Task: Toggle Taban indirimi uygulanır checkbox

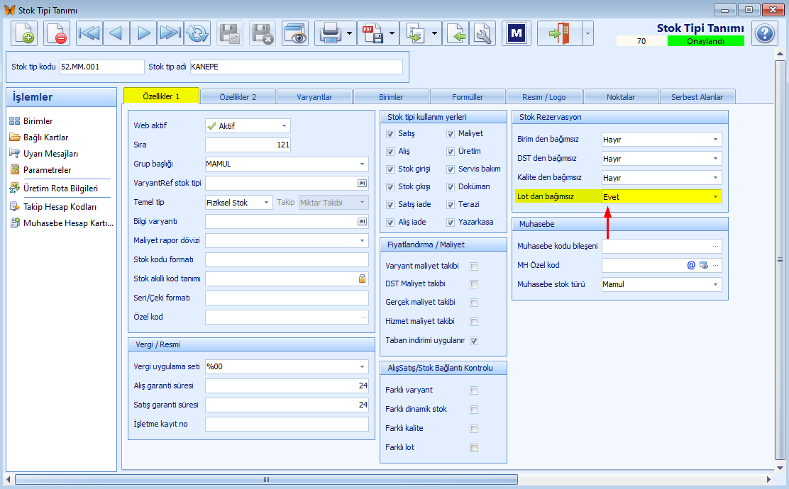Action: 473,341
